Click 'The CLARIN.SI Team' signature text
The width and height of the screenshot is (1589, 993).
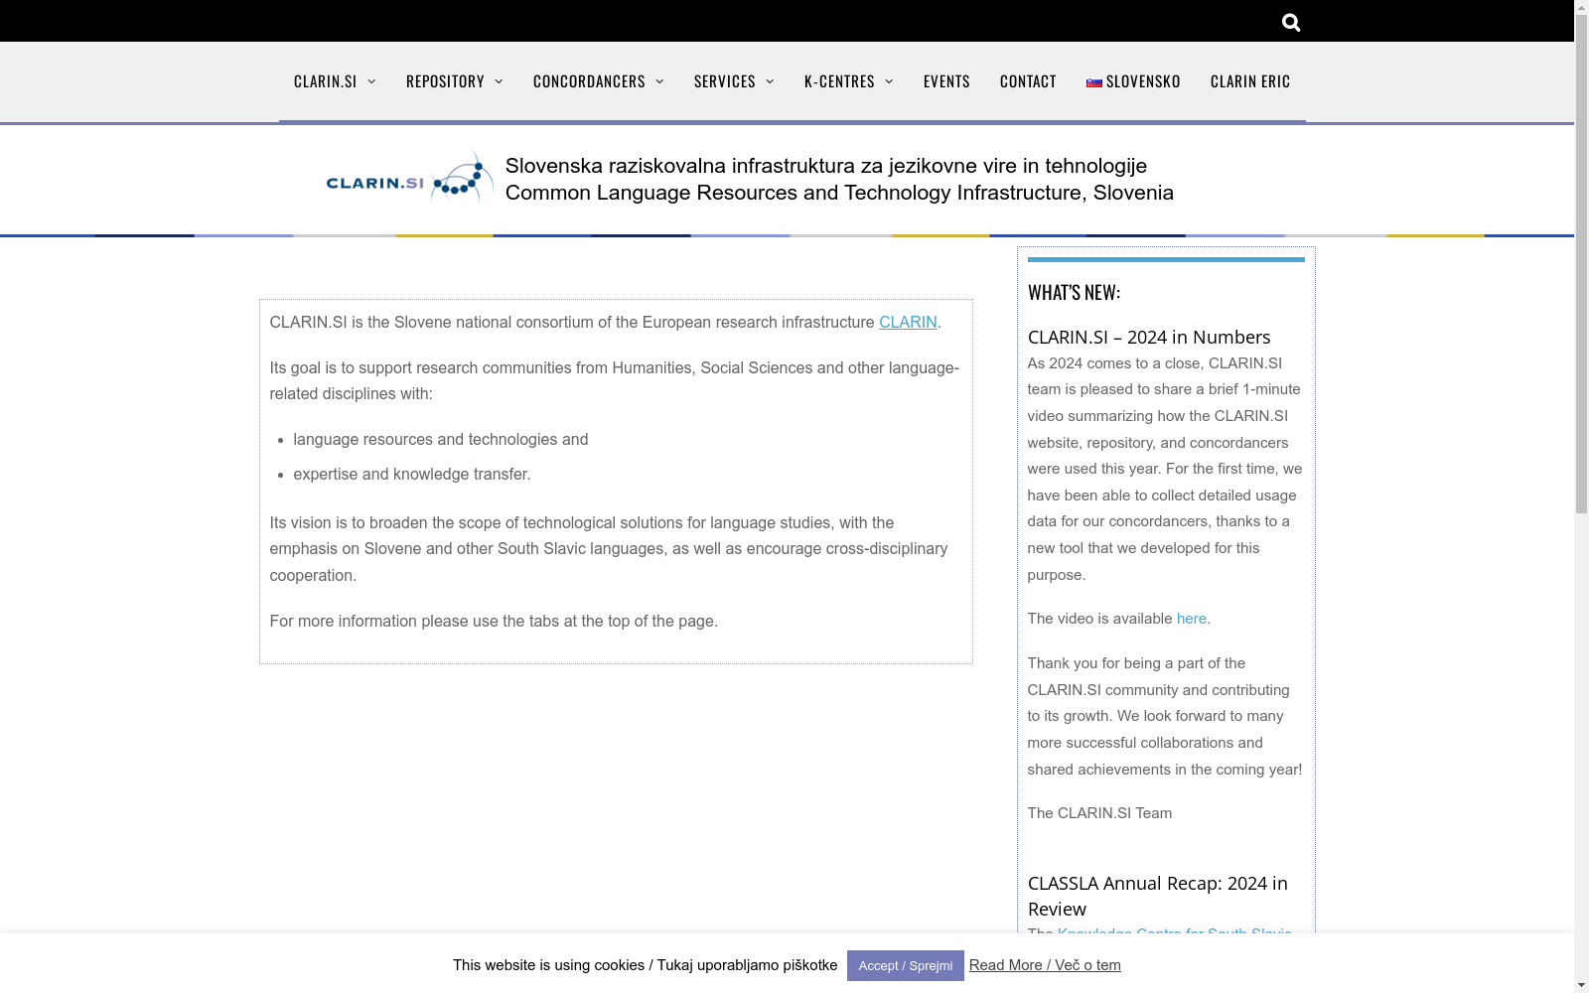click(1099, 813)
